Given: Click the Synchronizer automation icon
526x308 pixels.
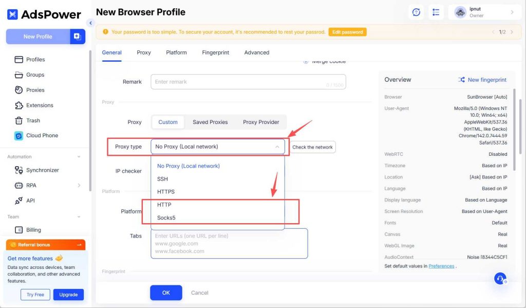Looking at the screenshot, I should (19, 170).
